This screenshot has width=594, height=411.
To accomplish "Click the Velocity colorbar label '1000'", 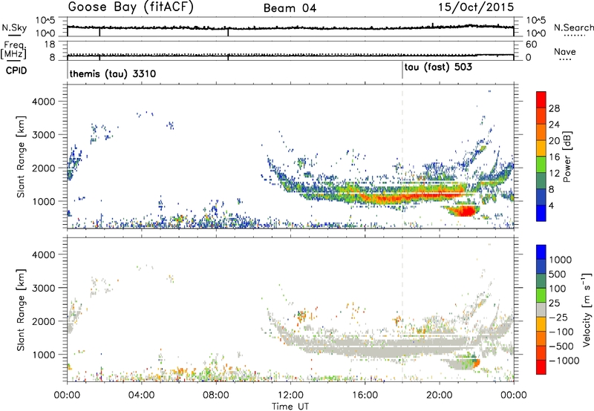I will coord(561,260).
